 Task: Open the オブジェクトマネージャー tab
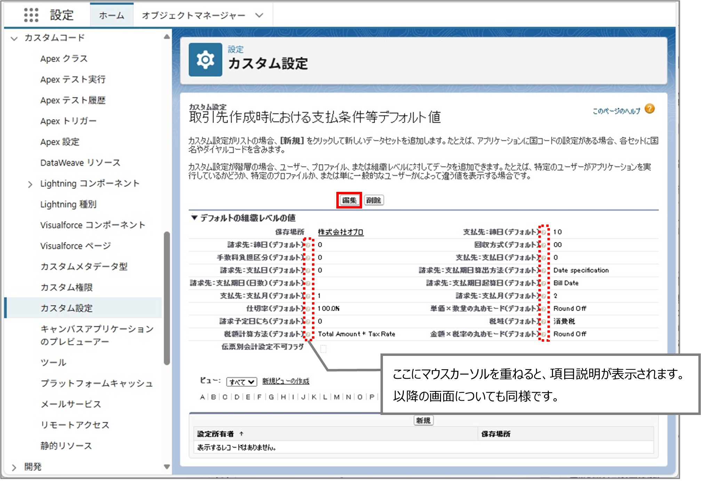195,15
